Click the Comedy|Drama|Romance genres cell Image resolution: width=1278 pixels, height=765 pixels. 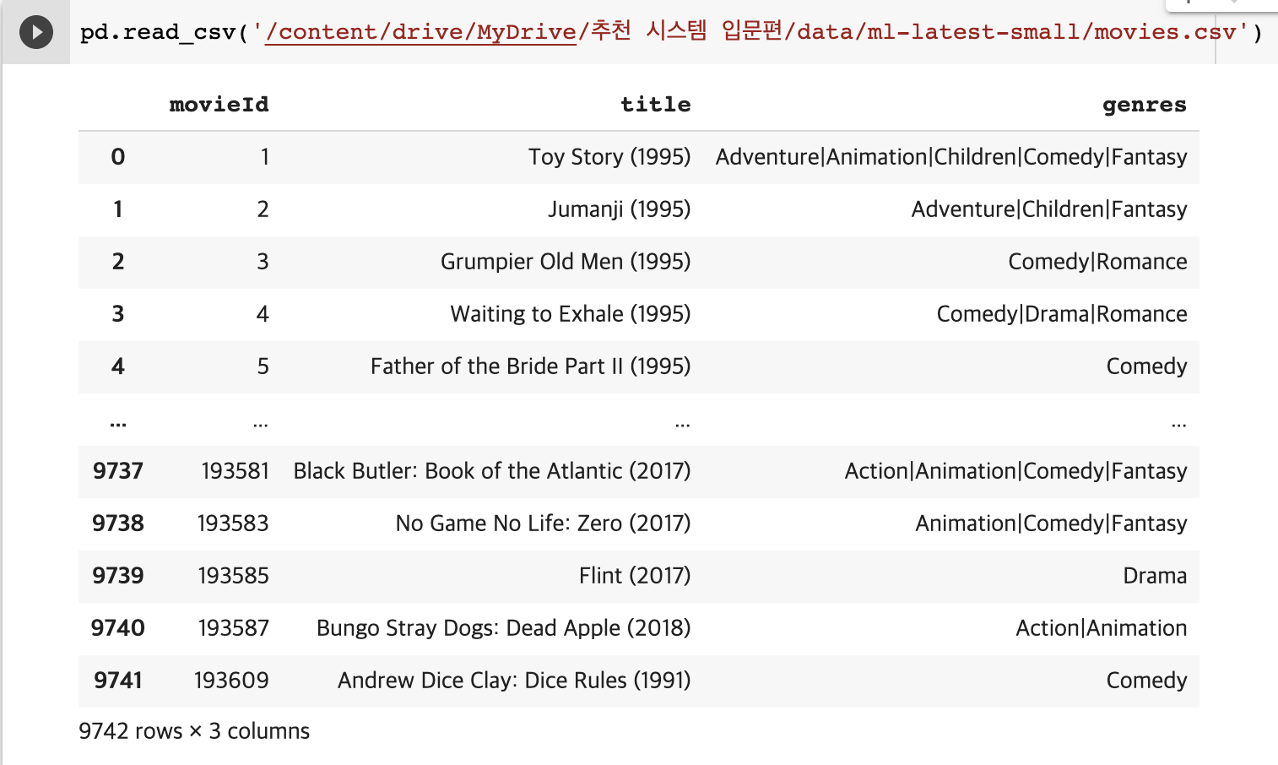pos(1061,314)
